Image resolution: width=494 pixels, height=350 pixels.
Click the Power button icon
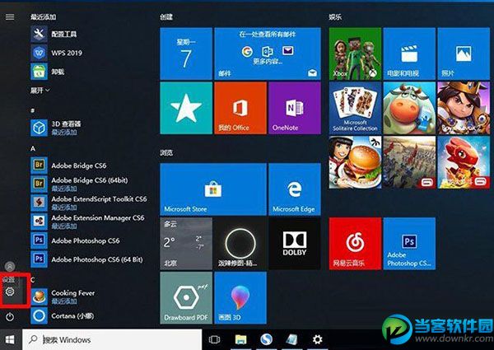[10, 316]
